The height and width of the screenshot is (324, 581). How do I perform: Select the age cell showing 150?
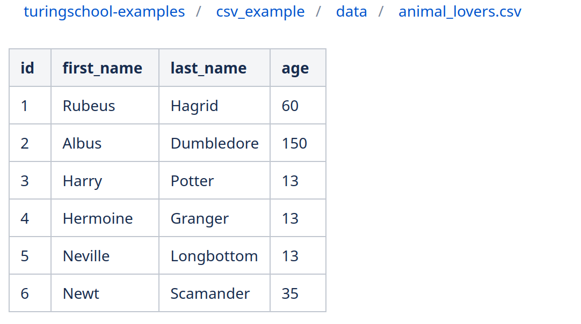[x=294, y=143]
